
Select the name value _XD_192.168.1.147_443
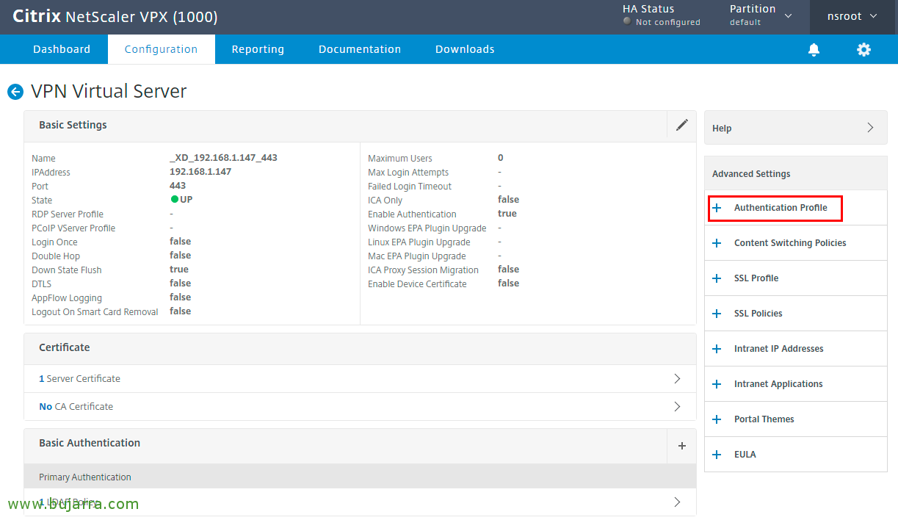[x=223, y=158]
